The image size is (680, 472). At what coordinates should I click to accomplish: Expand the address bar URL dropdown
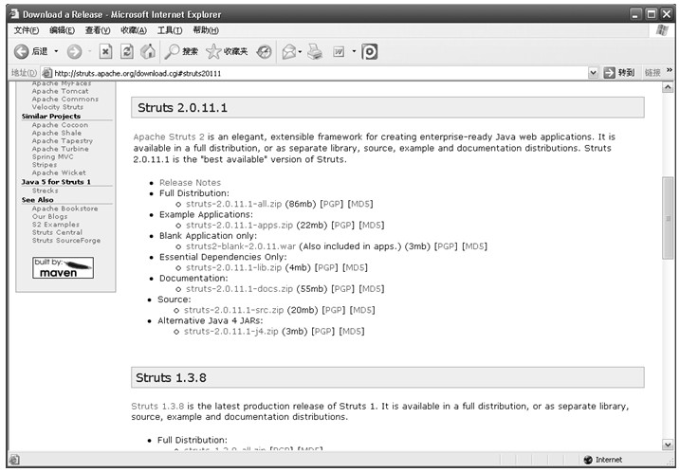(593, 73)
